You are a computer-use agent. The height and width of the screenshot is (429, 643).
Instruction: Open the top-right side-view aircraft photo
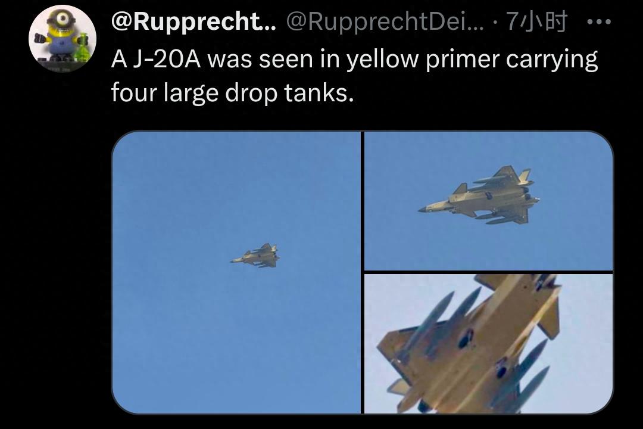click(488, 201)
